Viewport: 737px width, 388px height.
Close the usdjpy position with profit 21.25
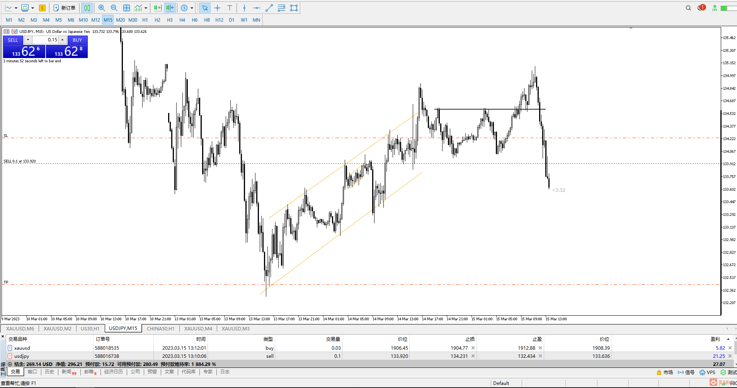[x=730, y=356]
